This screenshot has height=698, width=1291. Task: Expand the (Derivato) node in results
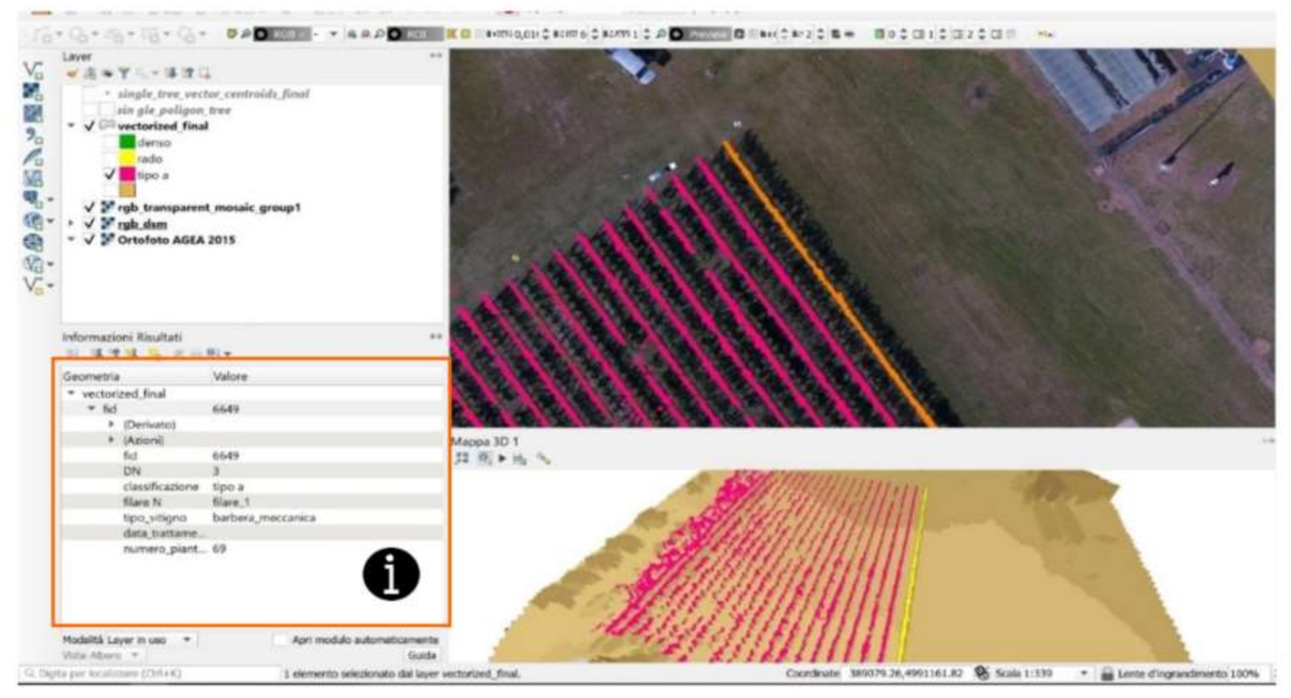111,425
